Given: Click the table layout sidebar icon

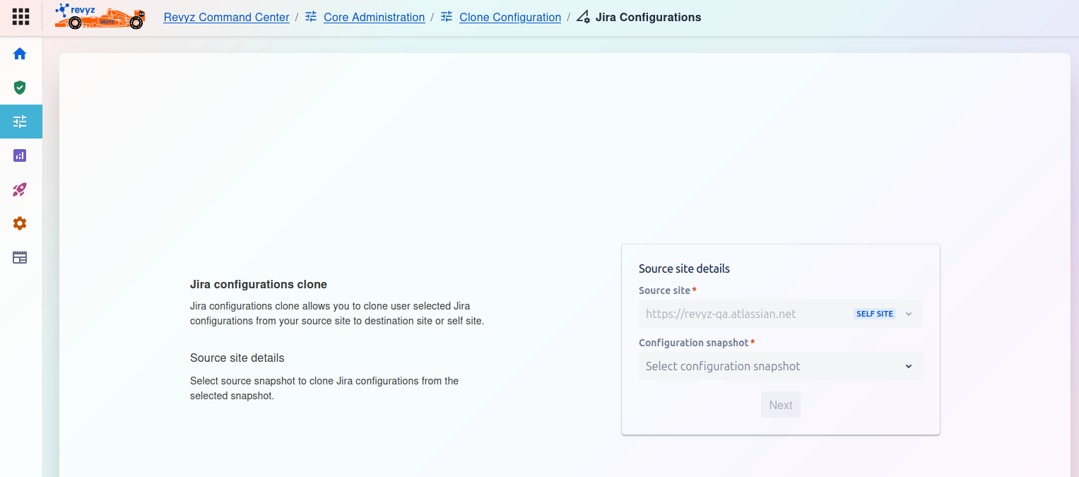Looking at the screenshot, I should (x=20, y=257).
